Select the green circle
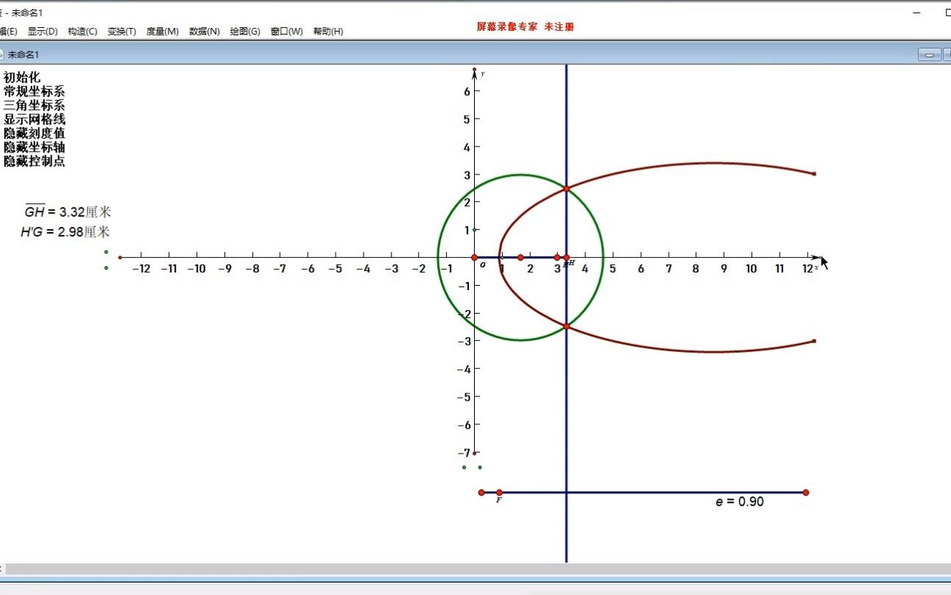This screenshot has width=951, height=595. tap(520, 175)
